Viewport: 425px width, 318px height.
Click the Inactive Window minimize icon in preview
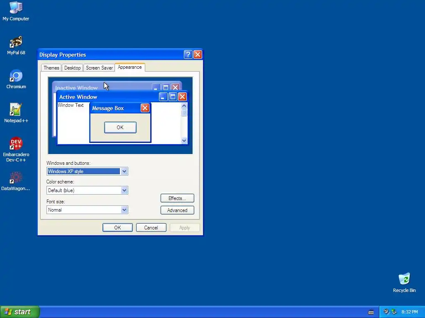(156, 87)
